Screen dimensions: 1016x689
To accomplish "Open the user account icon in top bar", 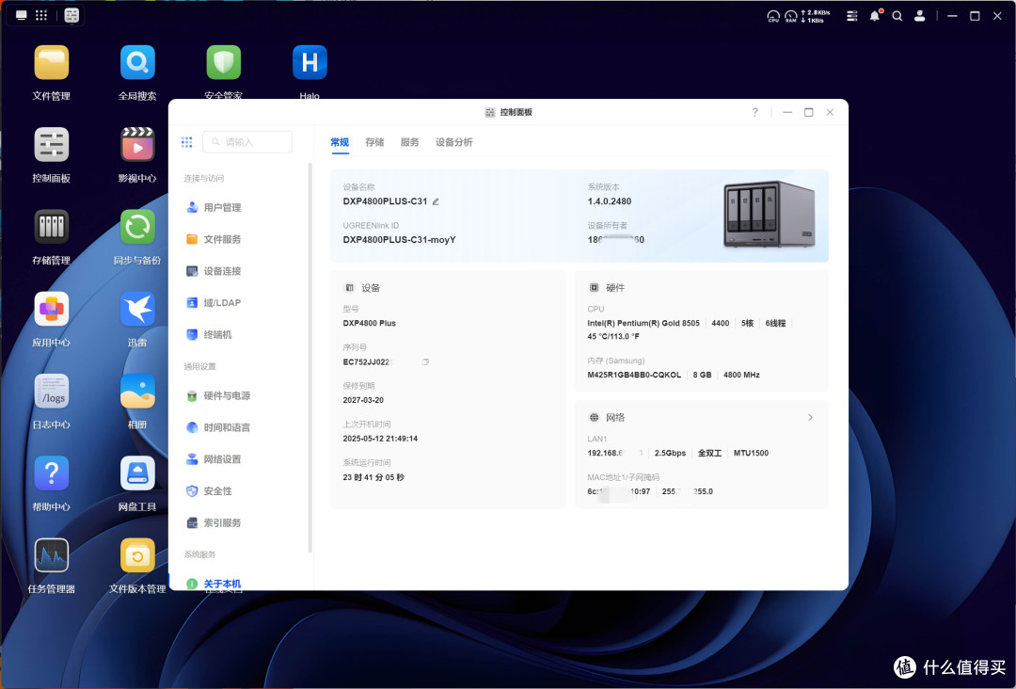I will tap(919, 16).
